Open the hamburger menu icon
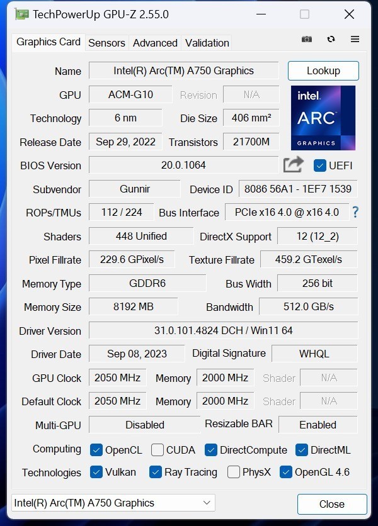Screen dimensions: 378x526 [x=355, y=39]
